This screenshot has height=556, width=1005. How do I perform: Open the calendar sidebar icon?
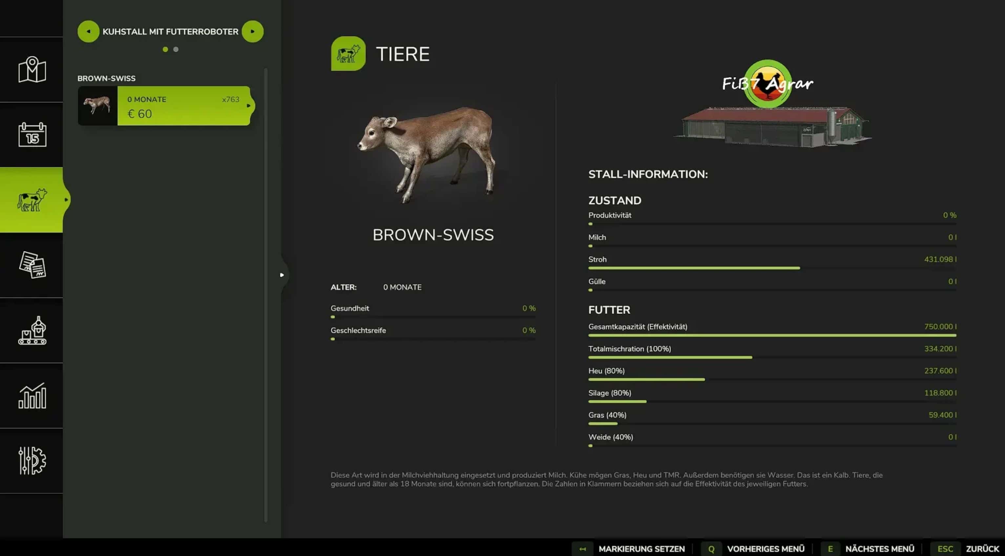pos(32,134)
